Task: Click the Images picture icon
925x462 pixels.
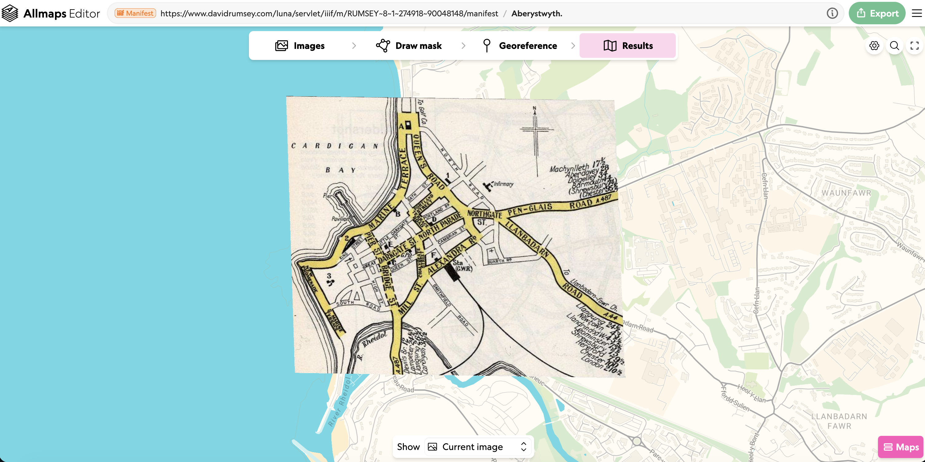Action: (x=281, y=46)
